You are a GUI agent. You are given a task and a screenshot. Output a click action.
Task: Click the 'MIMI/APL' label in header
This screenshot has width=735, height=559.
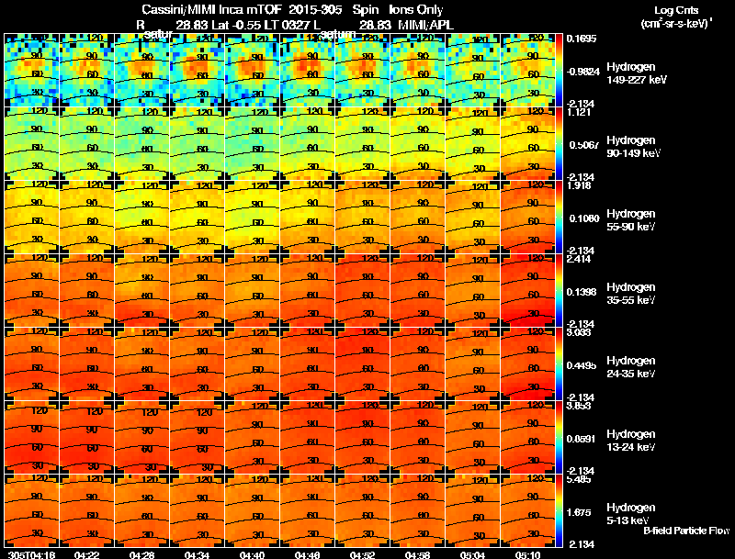pos(425,26)
